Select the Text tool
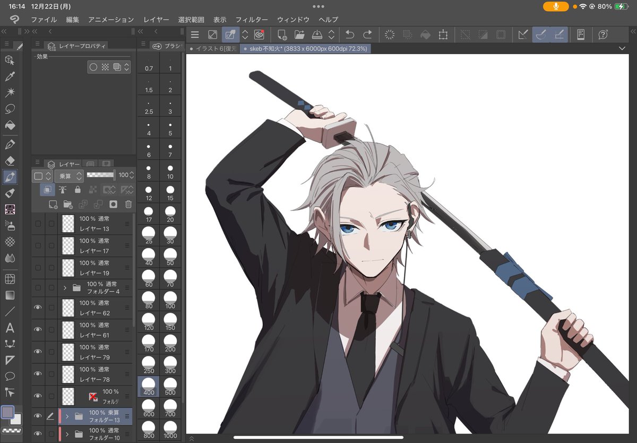 click(x=10, y=328)
